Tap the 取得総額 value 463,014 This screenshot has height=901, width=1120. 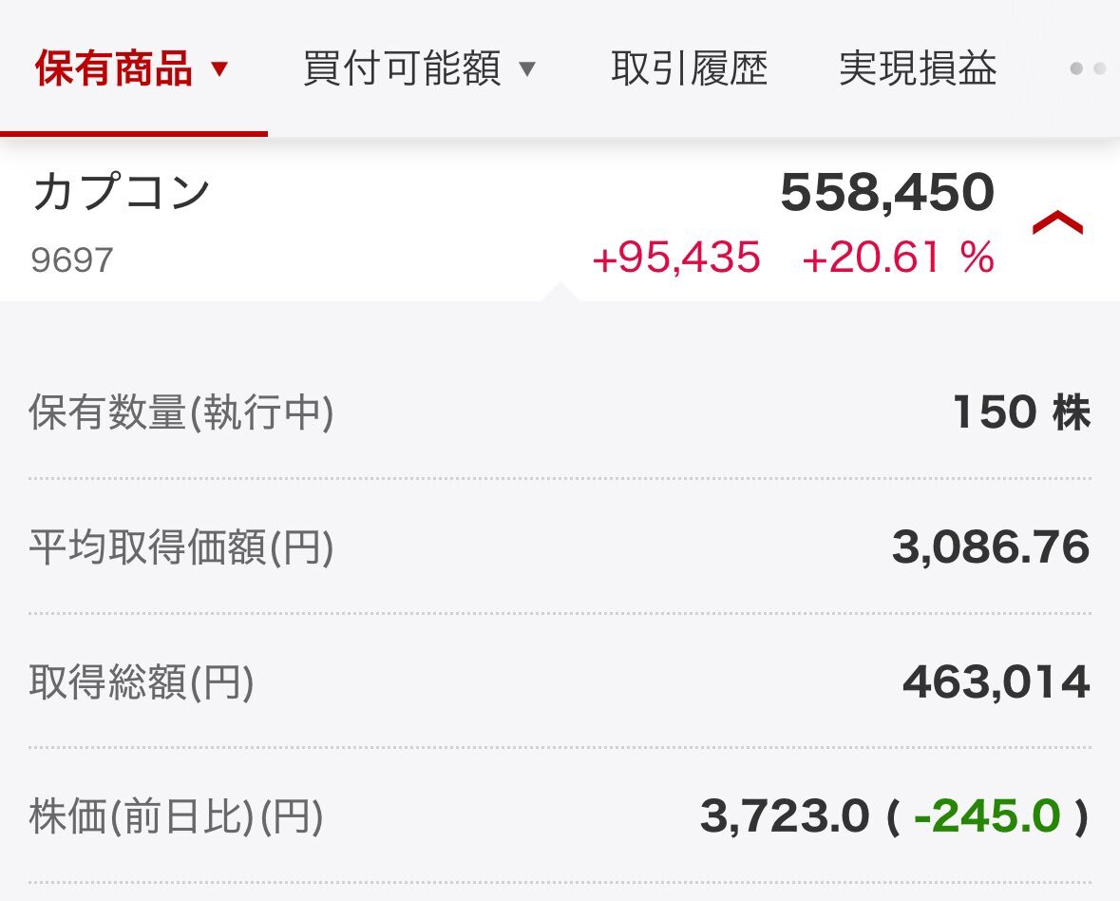pos(997,681)
